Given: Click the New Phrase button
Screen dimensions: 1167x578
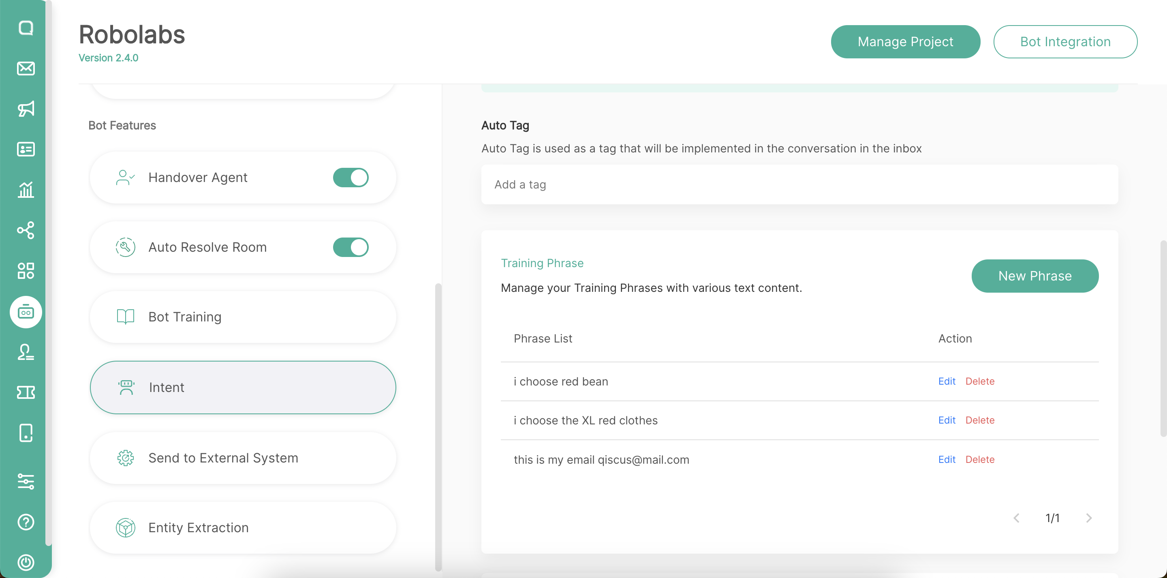Looking at the screenshot, I should click(1035, 276).
